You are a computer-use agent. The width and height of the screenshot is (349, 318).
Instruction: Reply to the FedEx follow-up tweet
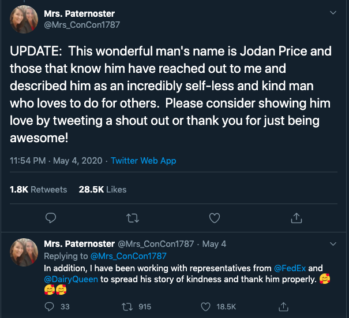point(50,306)
